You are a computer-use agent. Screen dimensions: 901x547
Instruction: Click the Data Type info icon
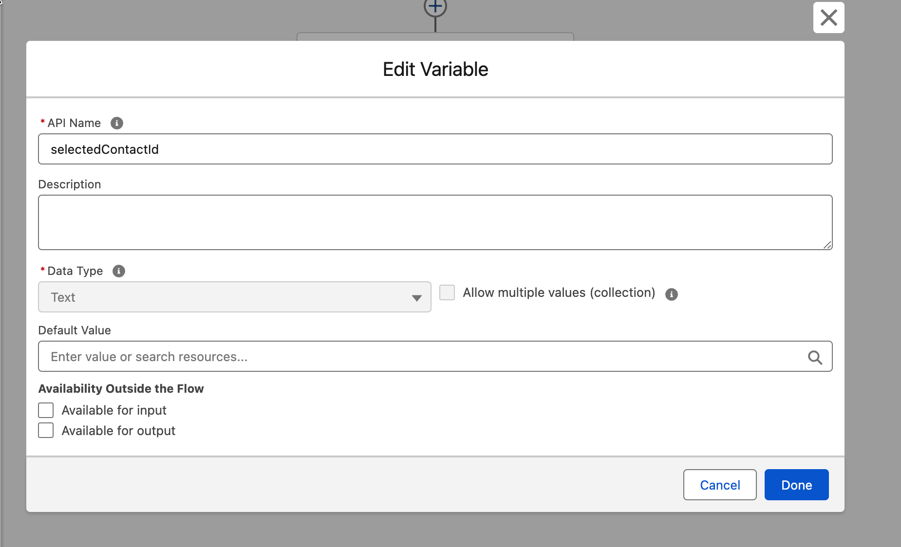119,271
